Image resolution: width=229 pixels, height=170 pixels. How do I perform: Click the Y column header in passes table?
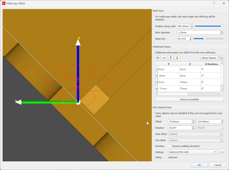click(x=168, y=64)
